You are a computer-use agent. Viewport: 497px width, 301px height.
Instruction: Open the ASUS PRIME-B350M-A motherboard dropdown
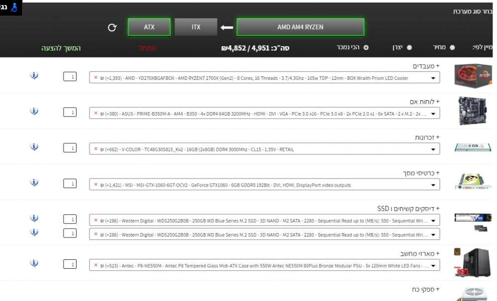[264, 114]
